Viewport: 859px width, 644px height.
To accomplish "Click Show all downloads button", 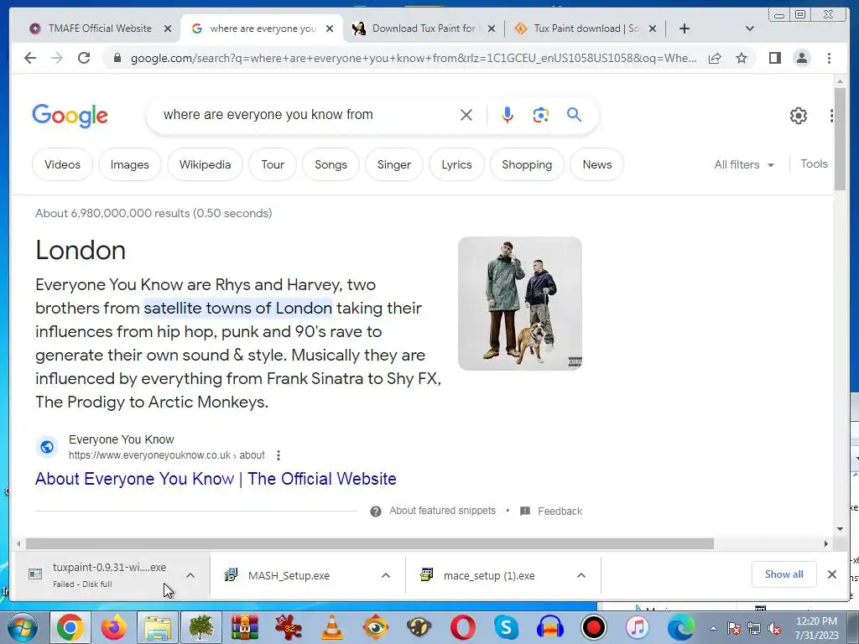I will pos(784,574).
